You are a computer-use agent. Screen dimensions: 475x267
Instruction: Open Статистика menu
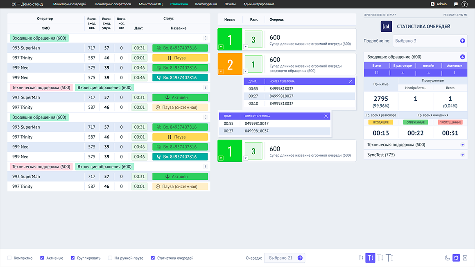tap(179, 4)
